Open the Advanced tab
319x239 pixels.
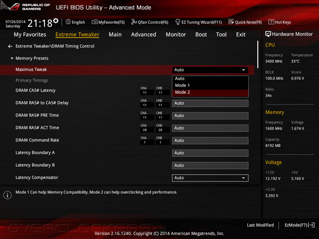click(144, 34)
